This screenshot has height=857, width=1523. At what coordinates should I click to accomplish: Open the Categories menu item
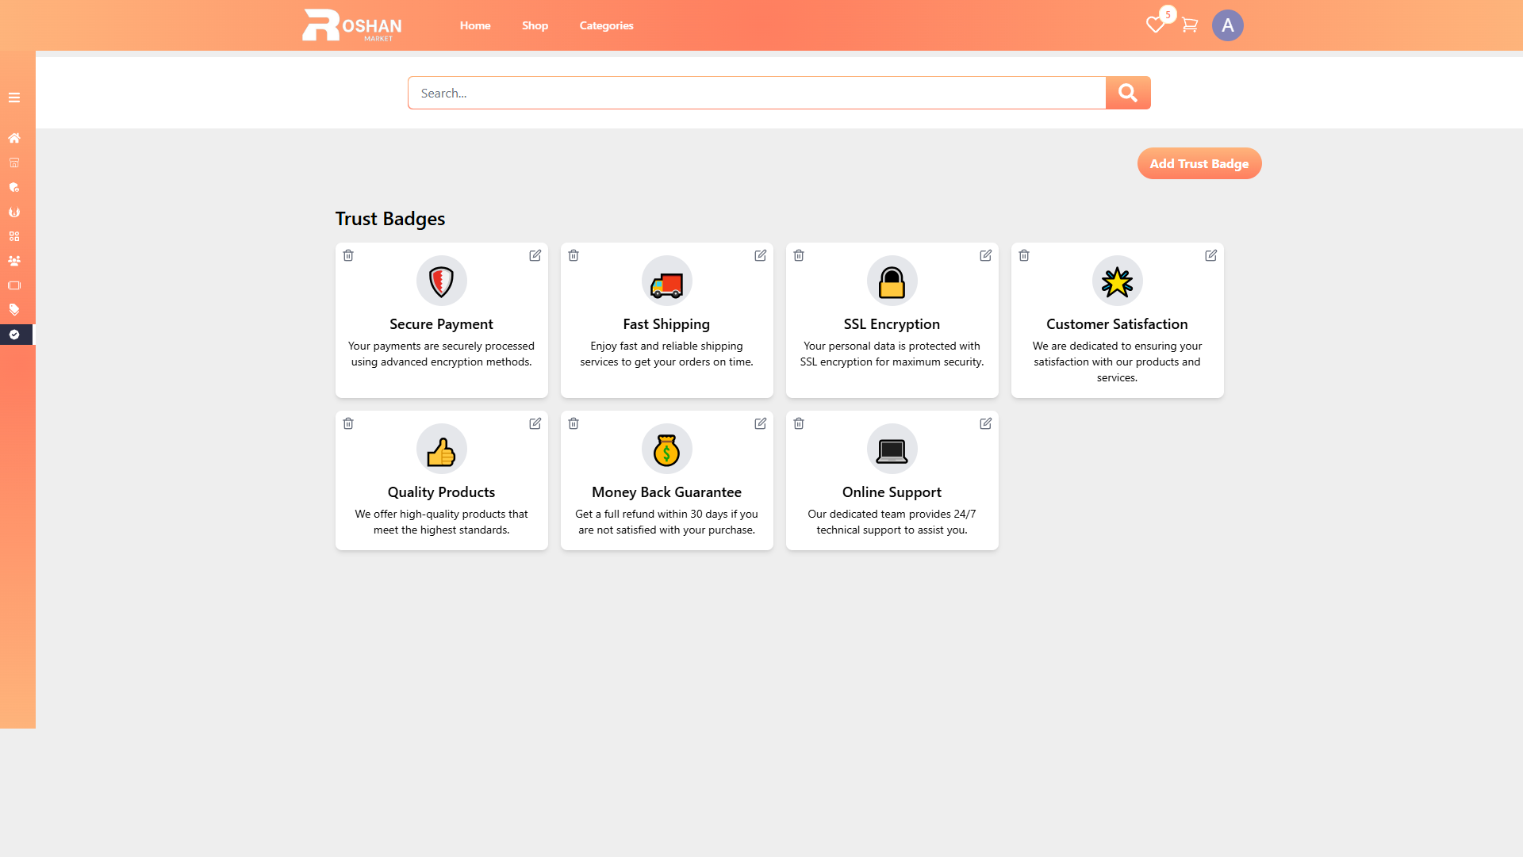pyautogui.click(x=606, y=25)
